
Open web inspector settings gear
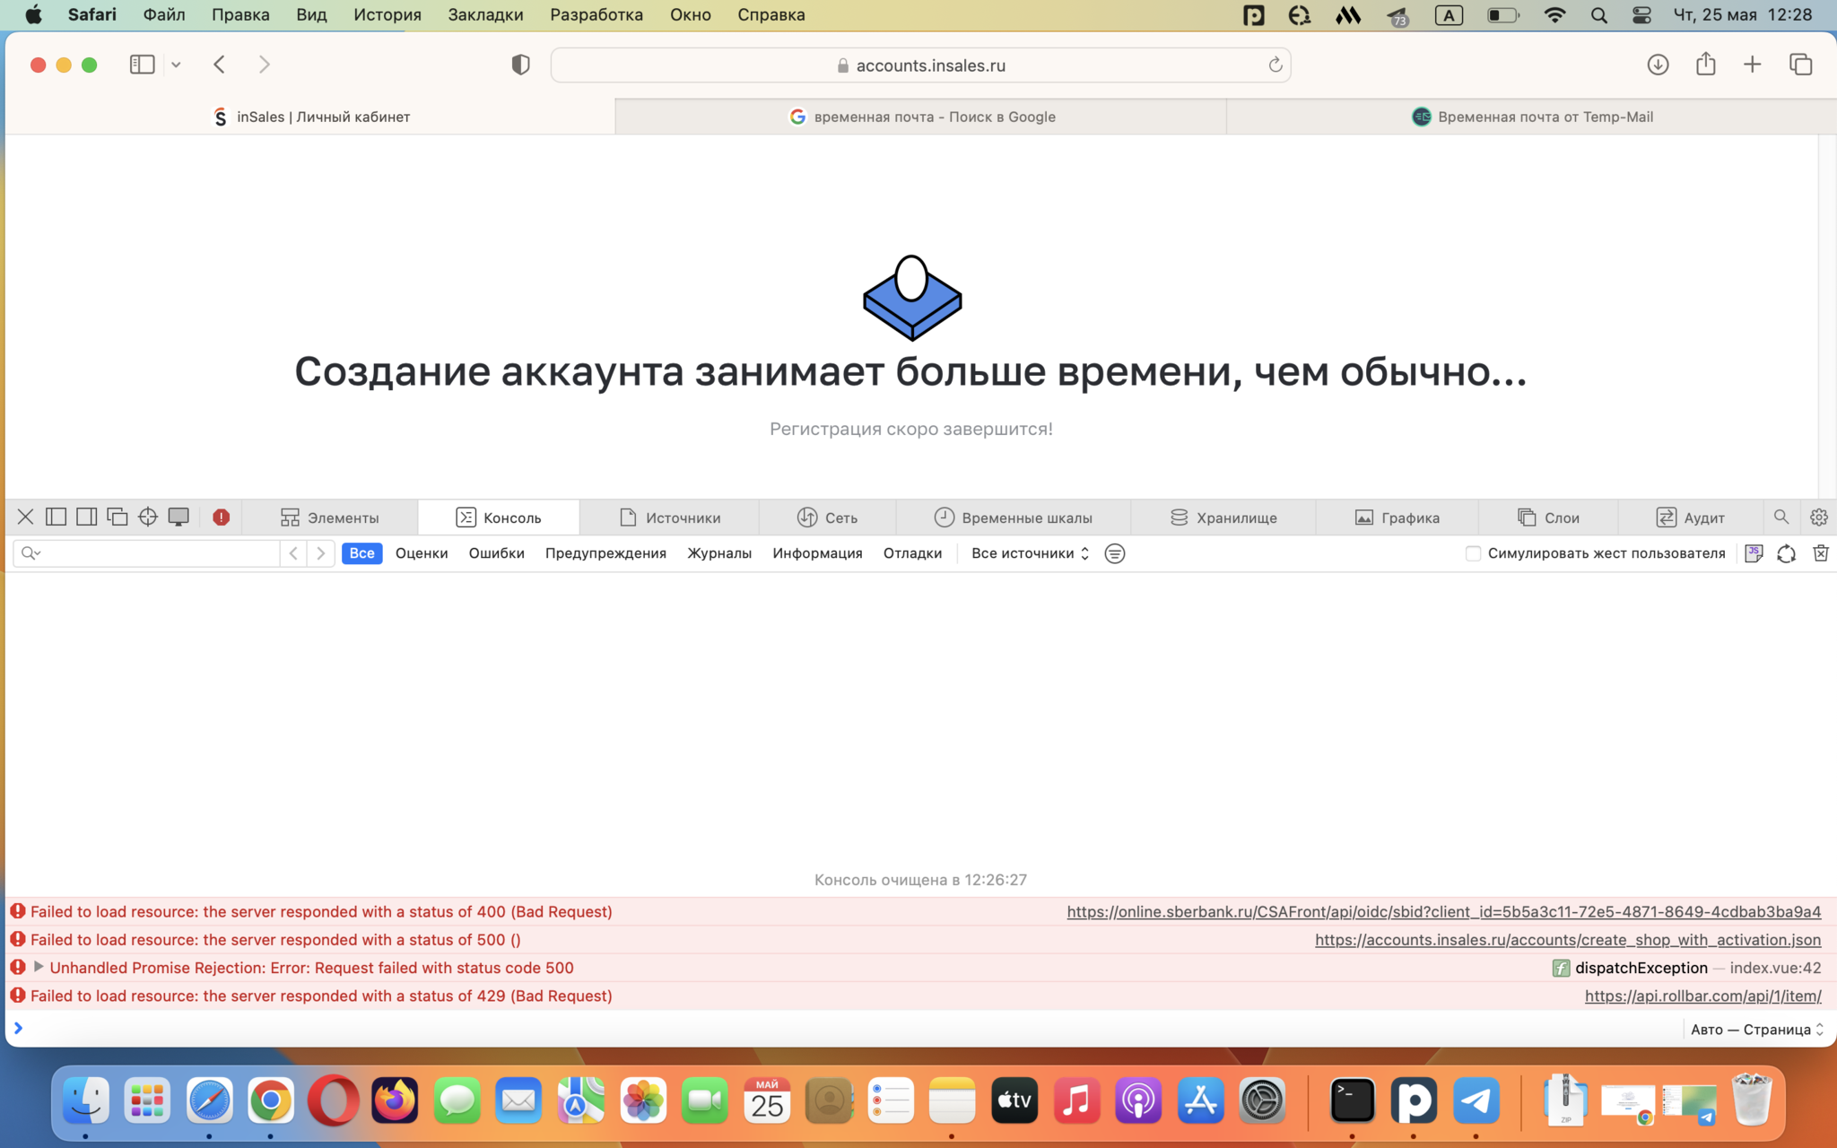click(1818, 517)
